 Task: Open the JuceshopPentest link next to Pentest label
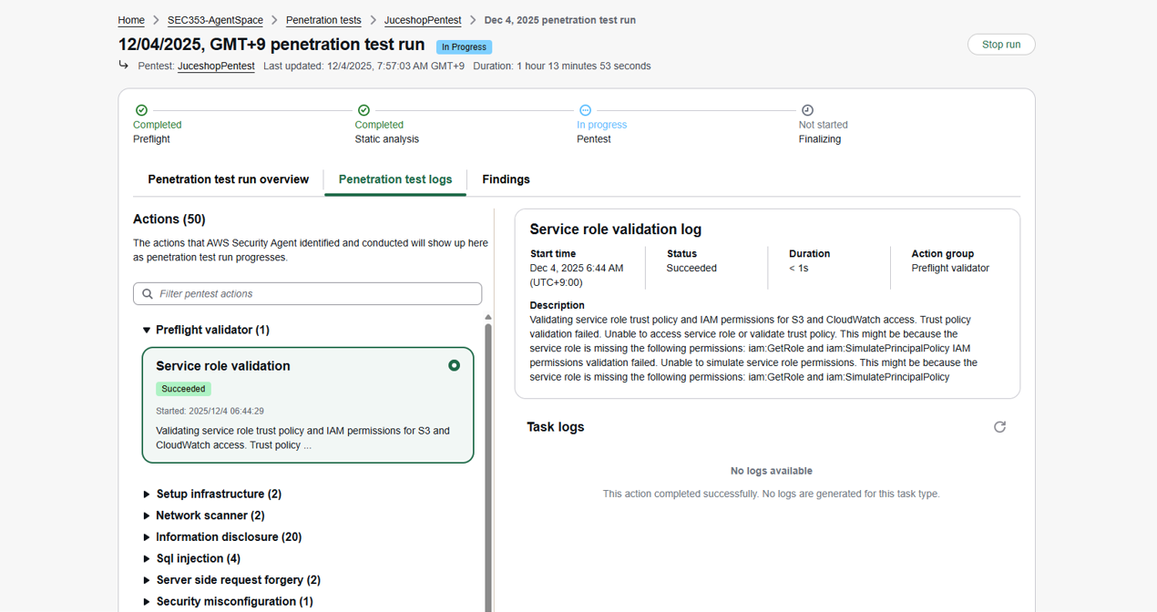[x=216, y=66]
